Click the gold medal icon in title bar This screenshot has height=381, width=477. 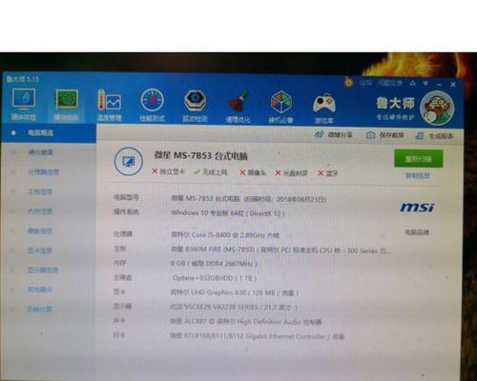point(348,82)
